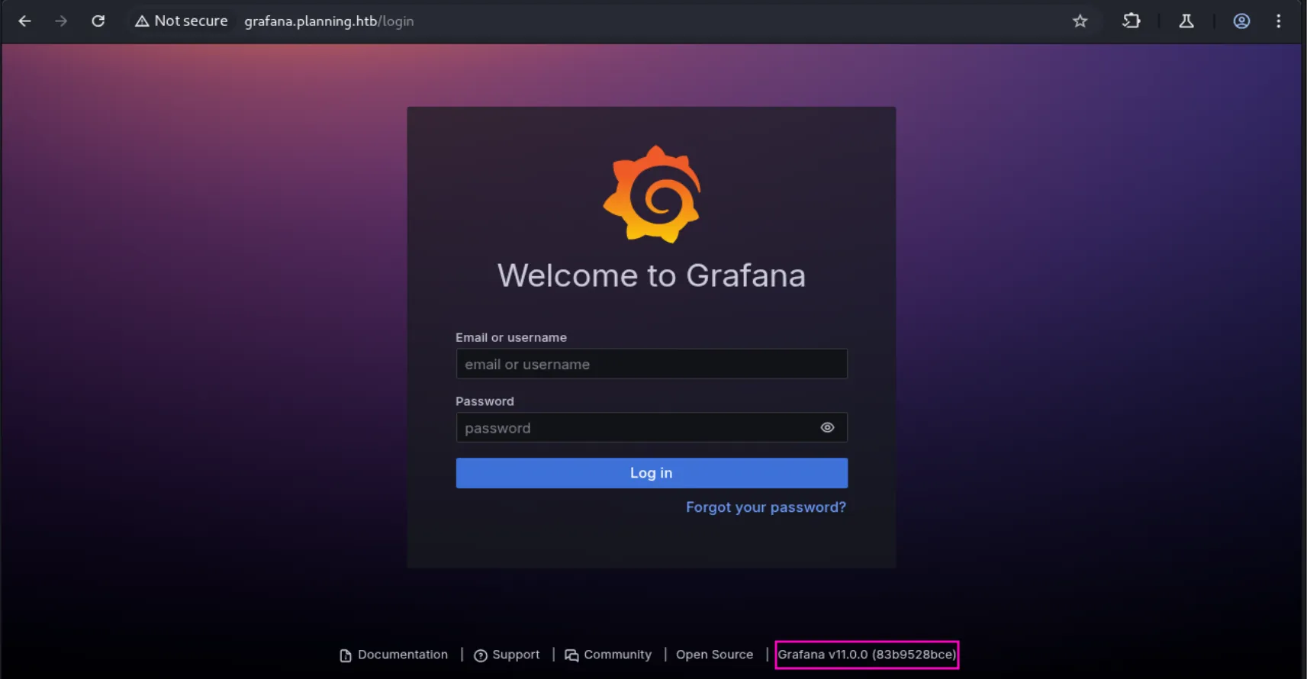The width and height of the screenshot is (1307, 679).
Task: Click the Grafana swirl logo
Action: pos(652,195)
